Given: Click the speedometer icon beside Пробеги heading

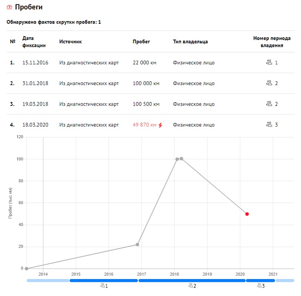Looking at the screenshot, I should 10,7.
